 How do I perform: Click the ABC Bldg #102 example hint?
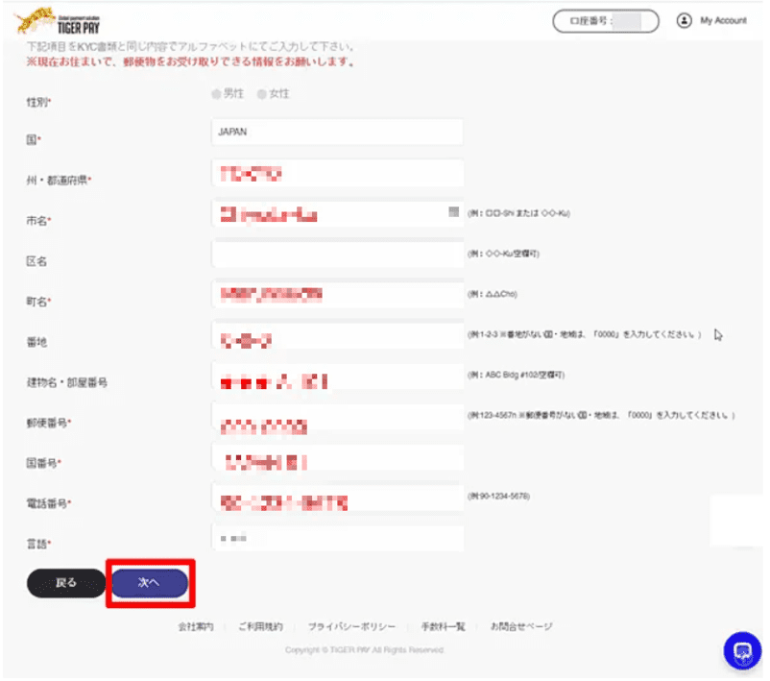[x=516, y=375]
